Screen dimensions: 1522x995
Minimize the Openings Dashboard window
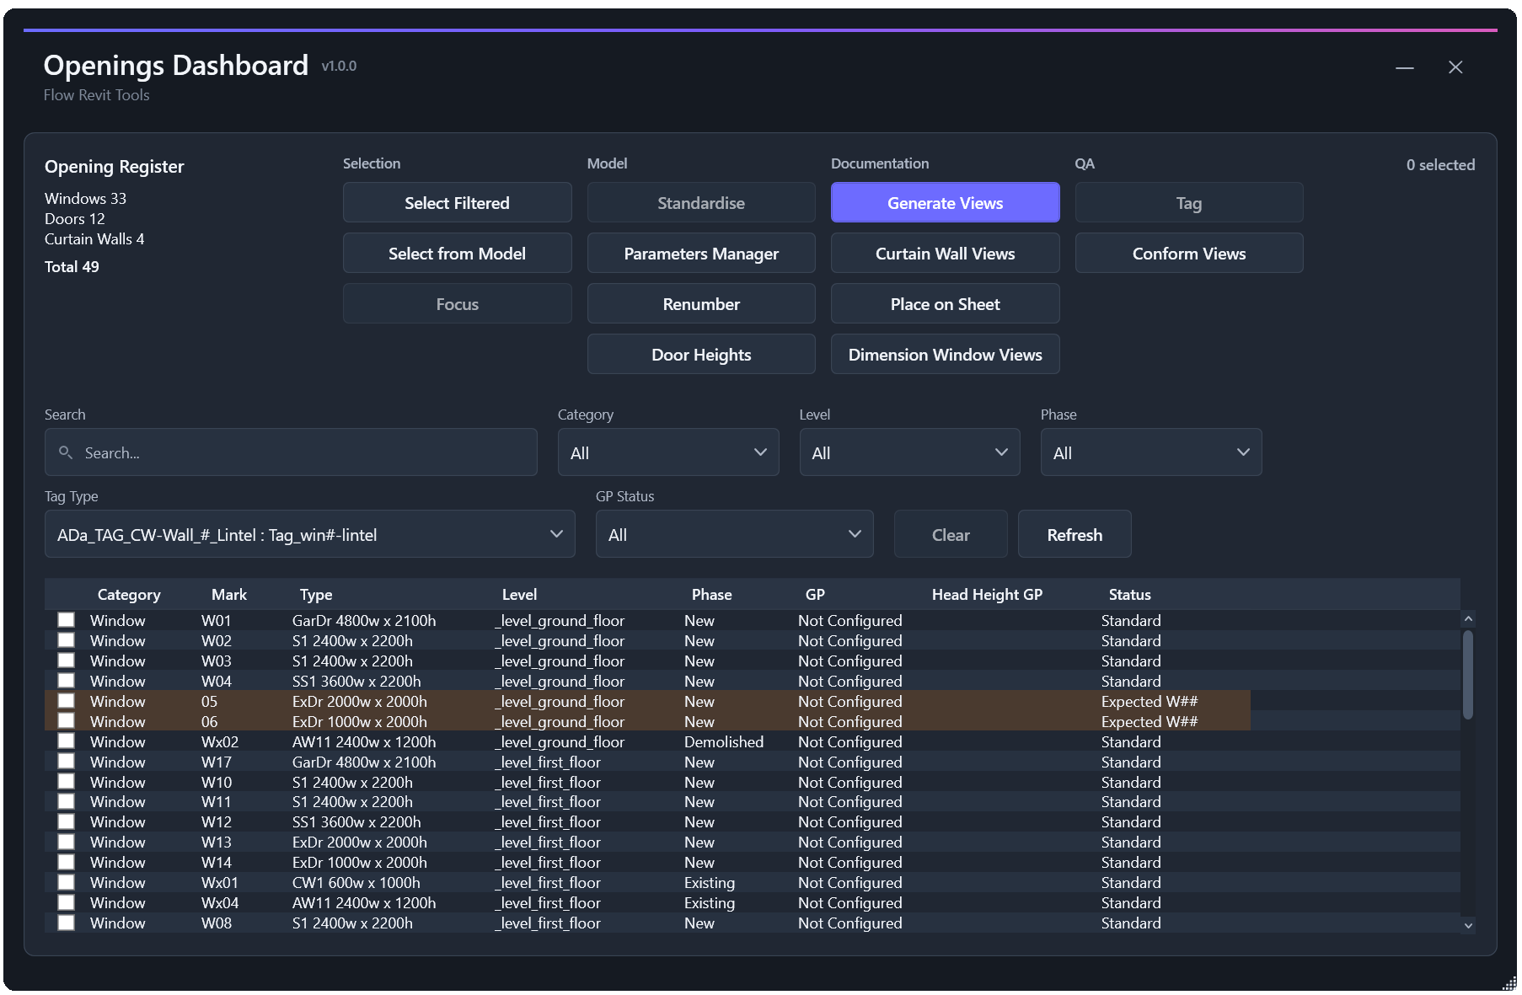pyautogui.click(x=1404, y=67)
